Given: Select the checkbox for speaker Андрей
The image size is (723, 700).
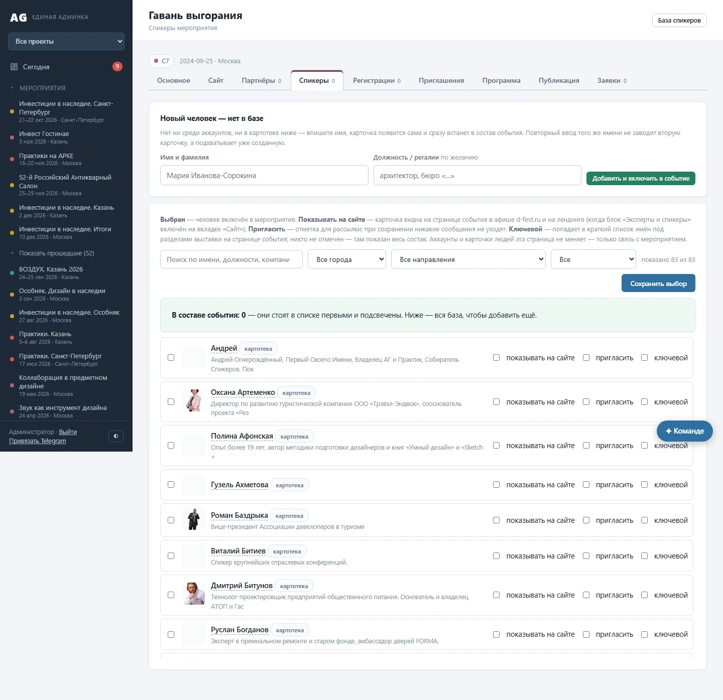Looking at the screenshot, I should 171,358.
